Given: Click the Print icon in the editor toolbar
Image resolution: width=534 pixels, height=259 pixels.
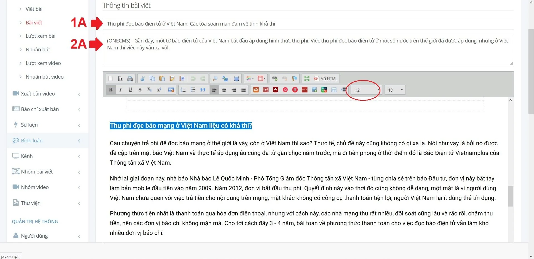Looking at the screenshot, I should point(130,79).
